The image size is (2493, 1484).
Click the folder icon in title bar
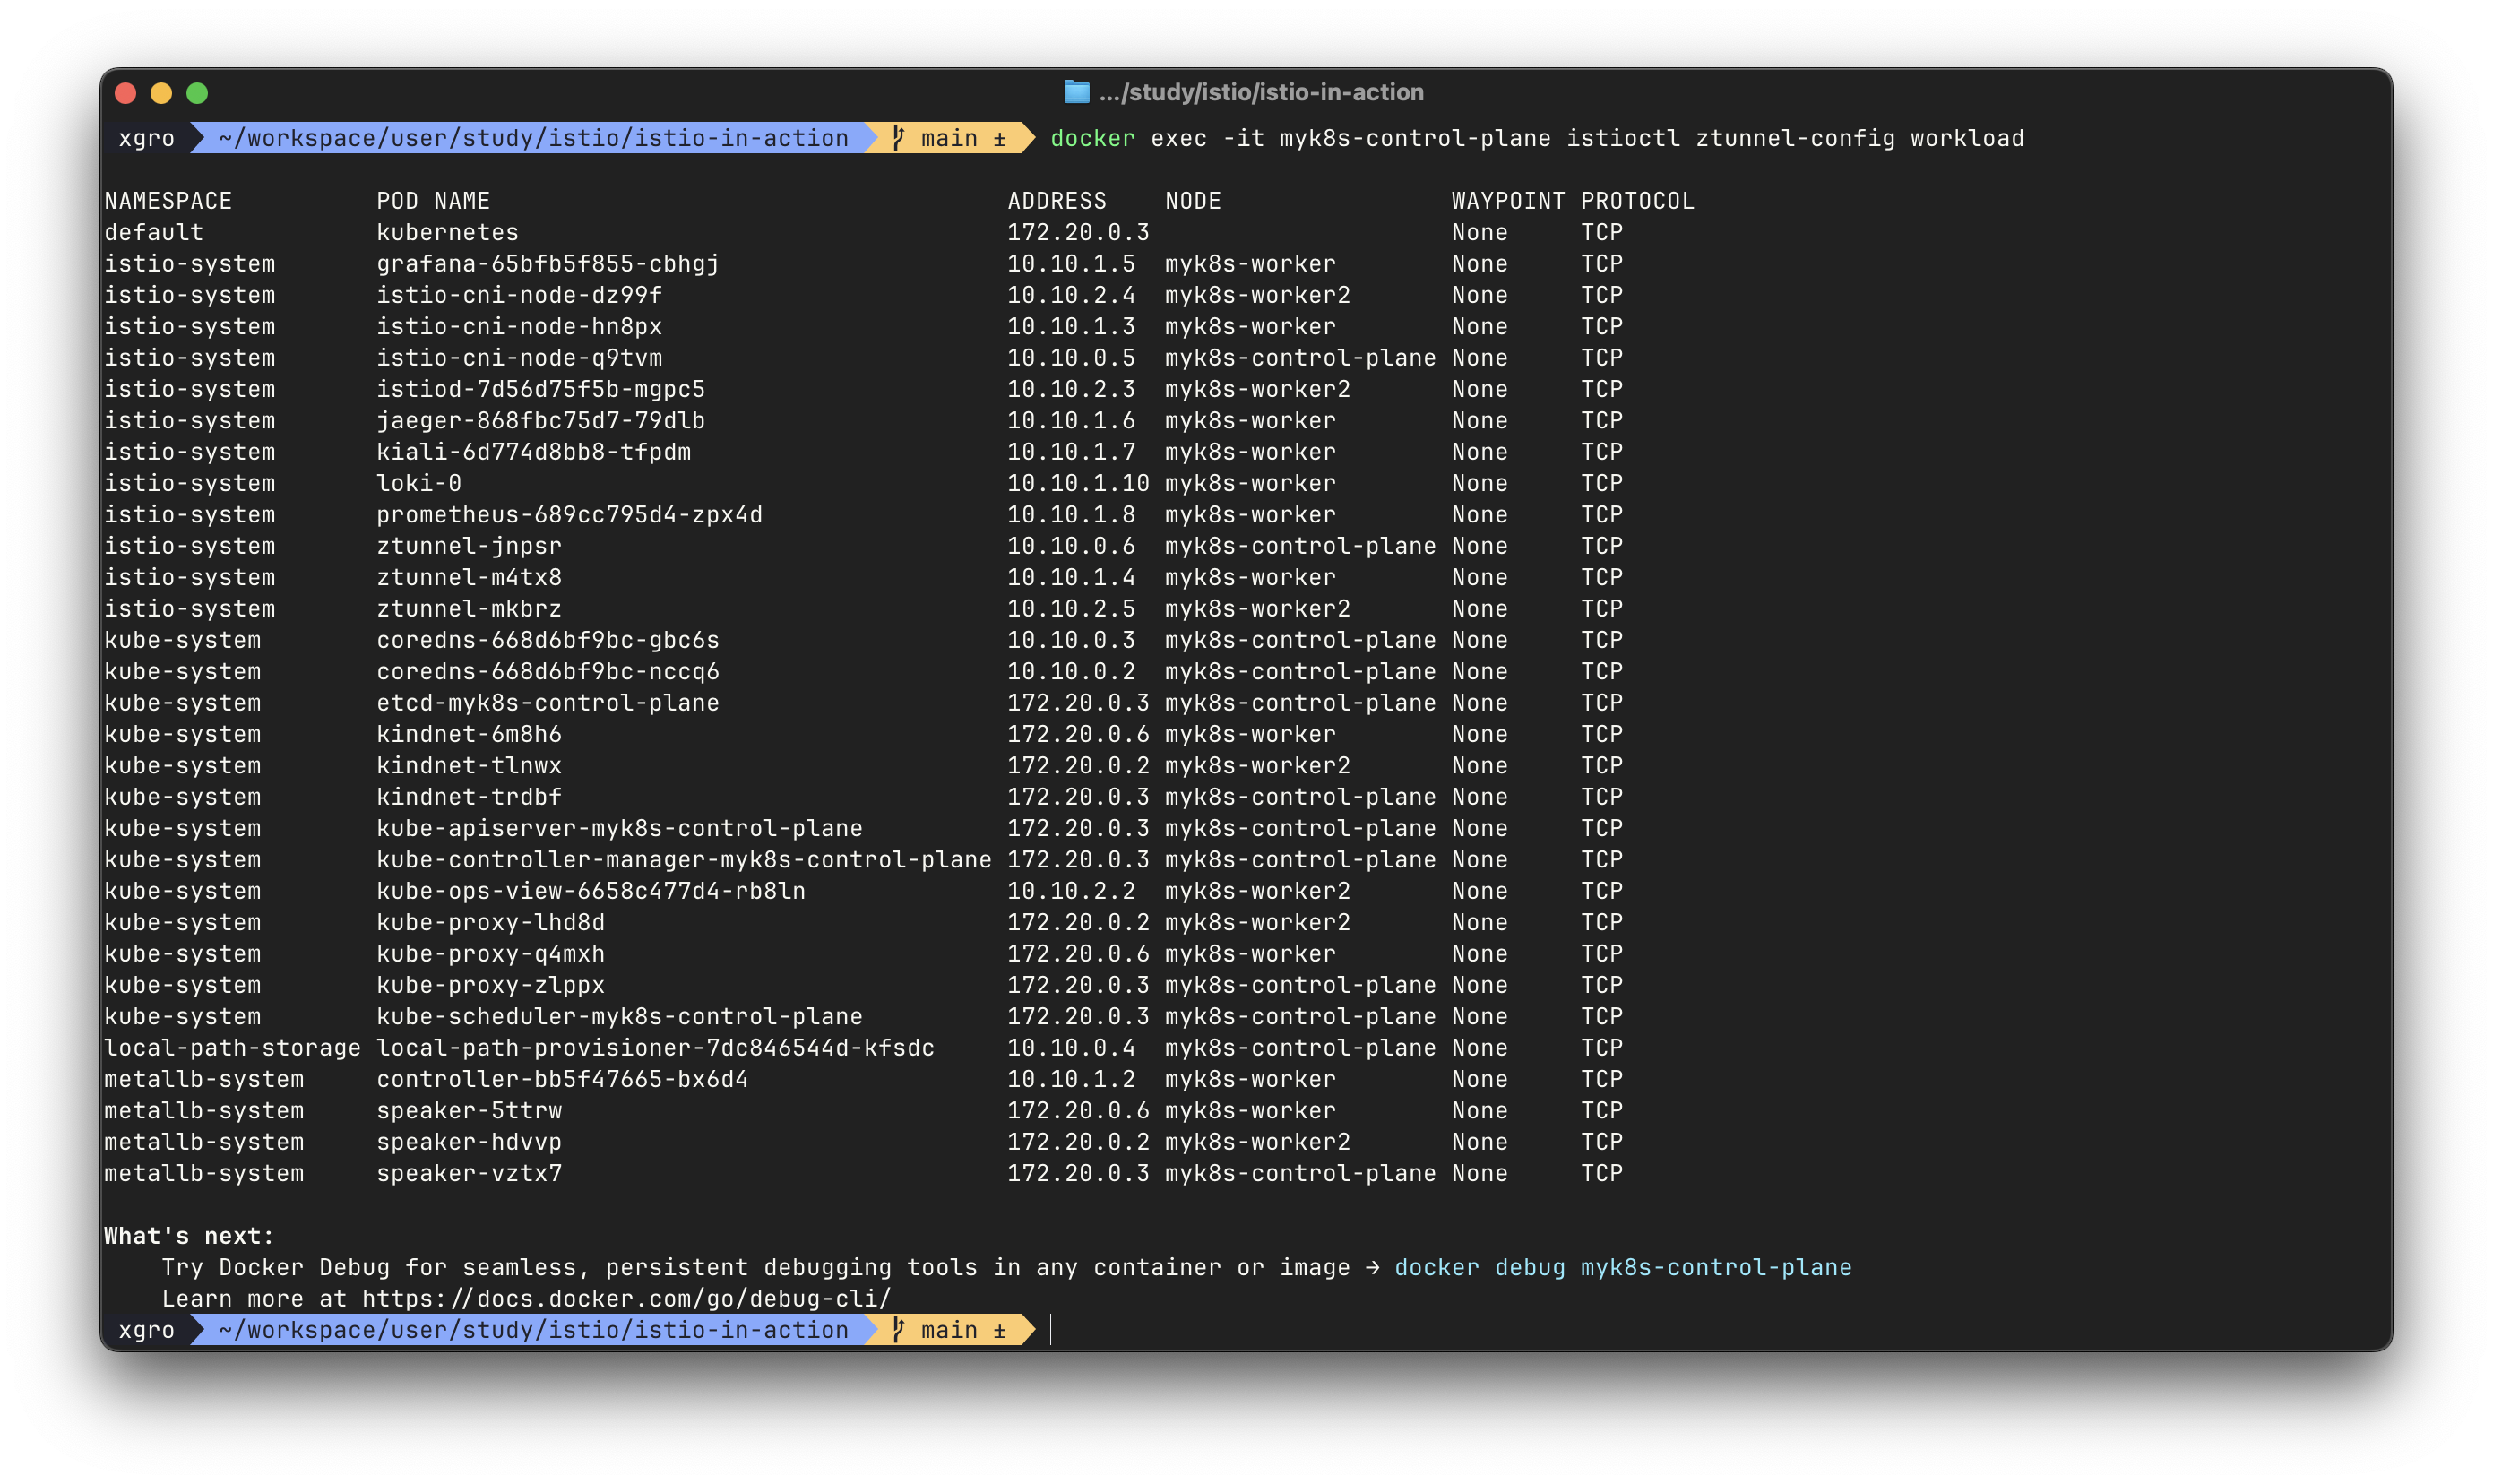pyautogui.click(x=1076, y=92)
